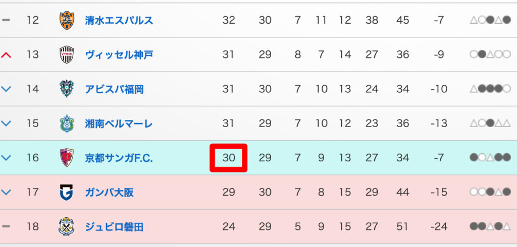
Task: Open the アビスパ福岡 team link
Action: (x=114, y=89)
